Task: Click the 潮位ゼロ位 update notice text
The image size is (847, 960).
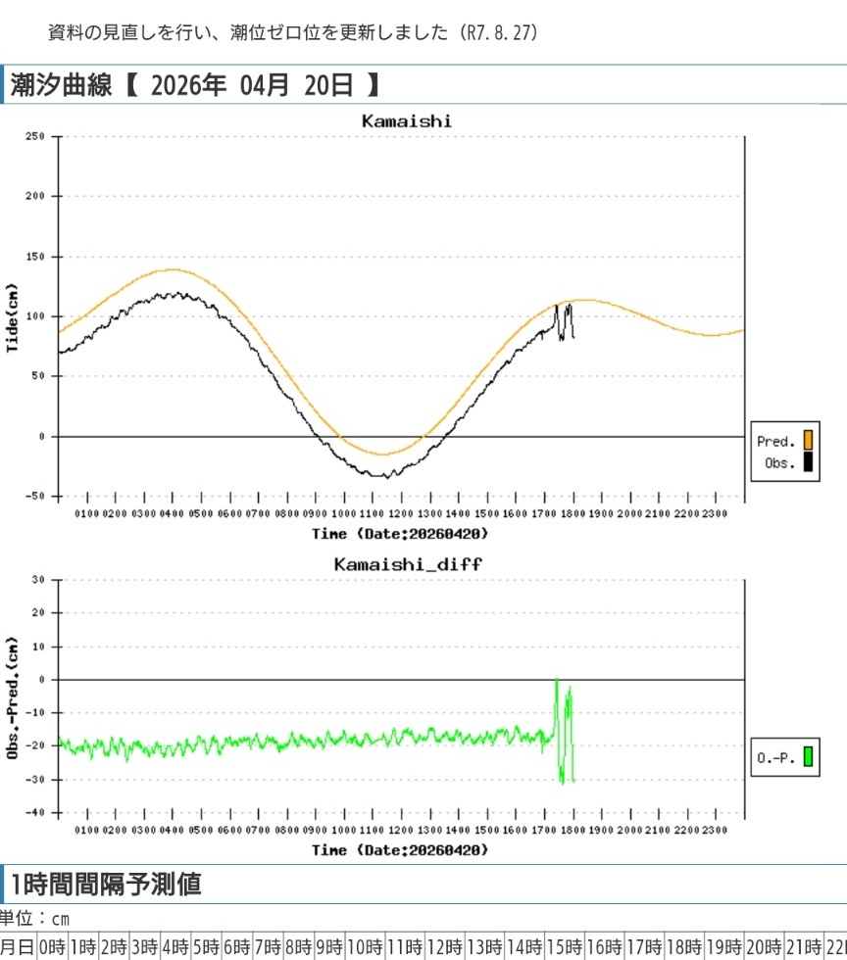Action: click(293, 32)
